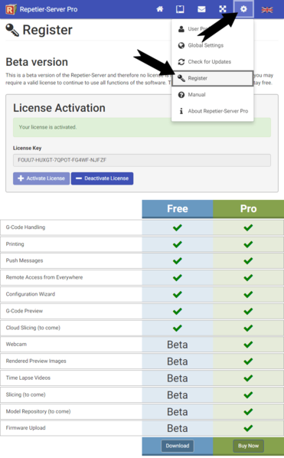This screenshot has width=284, height=458.
Task: Click the G-Code Preview row label
Action: [24, 311]
